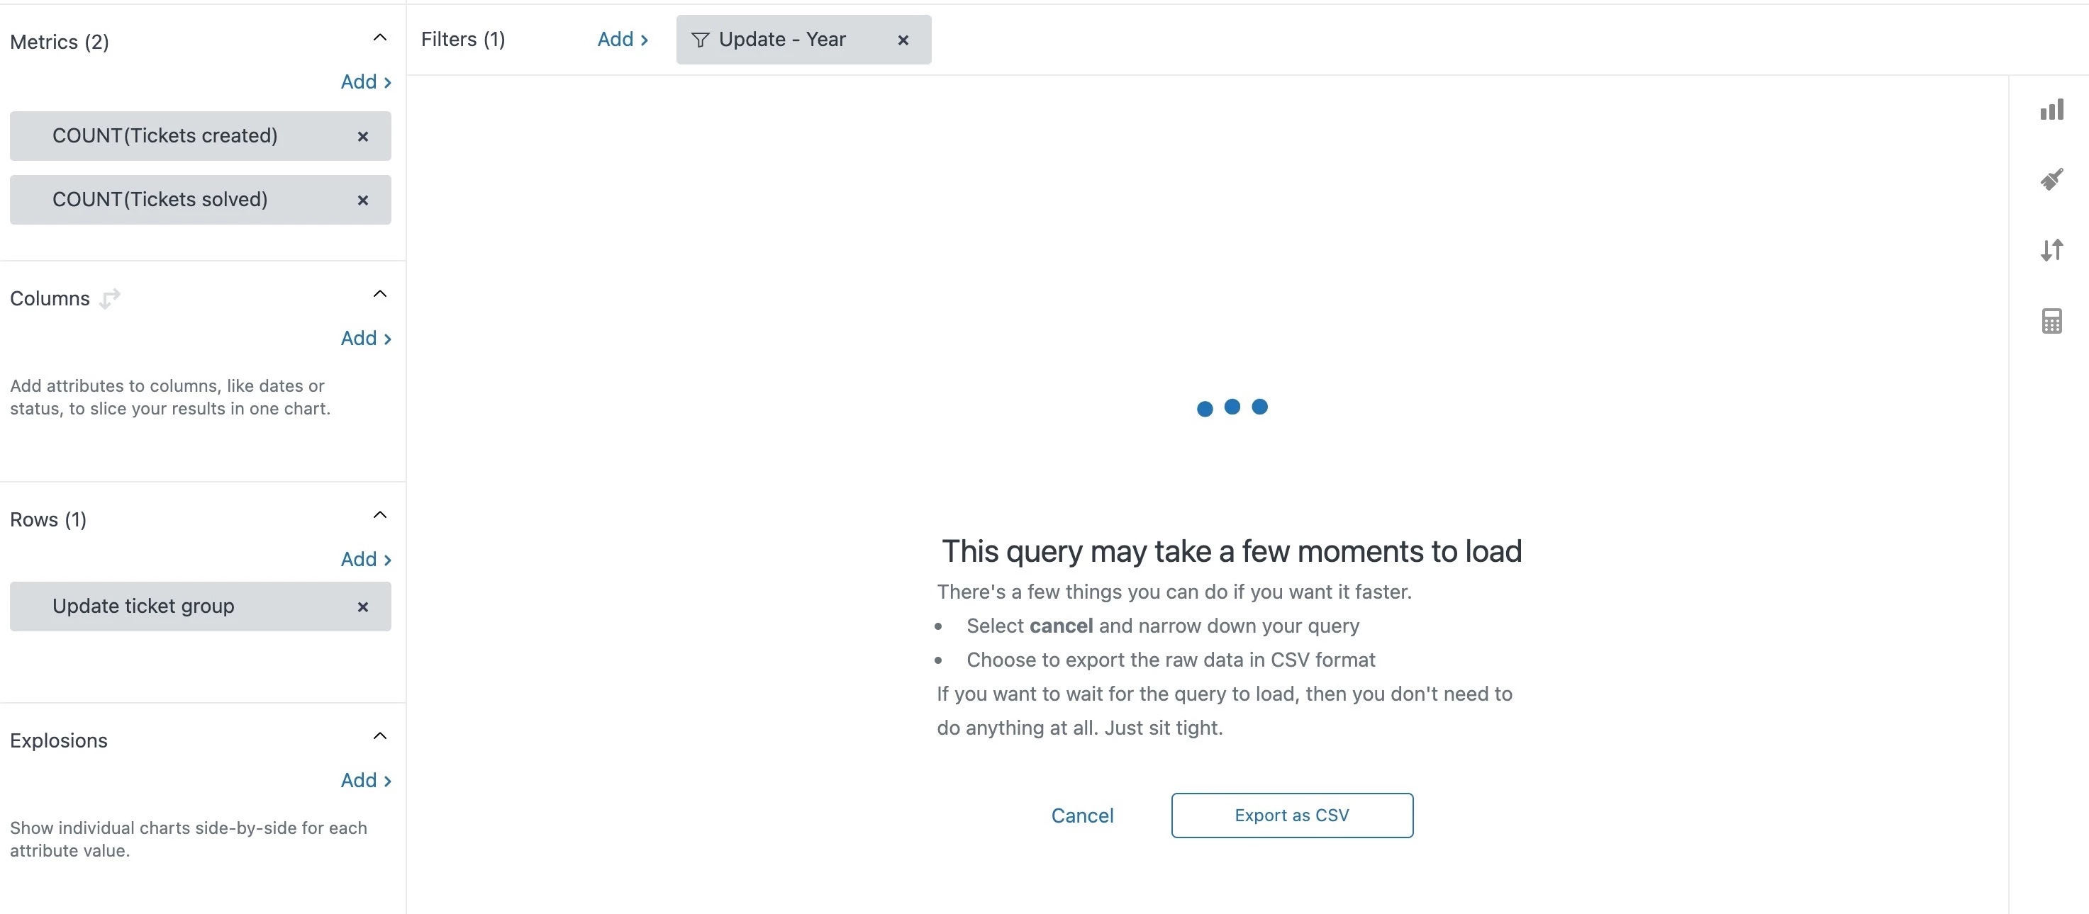Collapse the Rows section
Viewport: 2089px width, 914px height.
tap(379, 514)
